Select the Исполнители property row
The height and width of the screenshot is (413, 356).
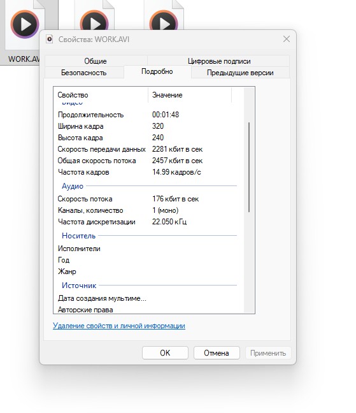point(147,249)
